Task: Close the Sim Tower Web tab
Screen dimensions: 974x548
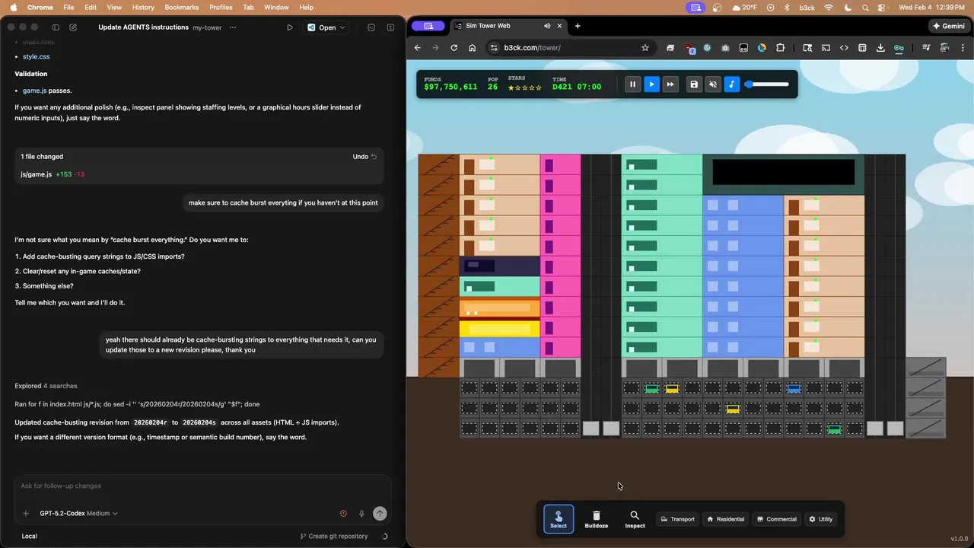Action: click(559, 26)
